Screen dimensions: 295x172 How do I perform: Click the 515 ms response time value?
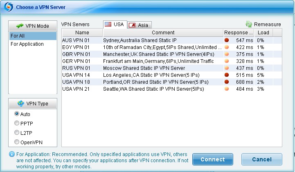click(244, 75)
